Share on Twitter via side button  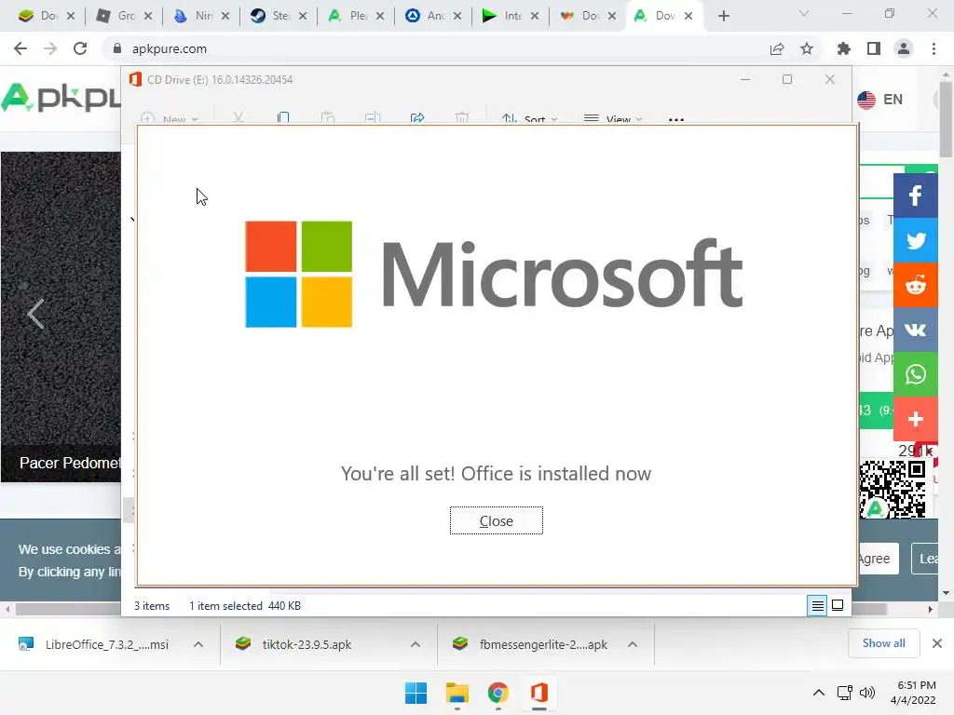point(915,240)
